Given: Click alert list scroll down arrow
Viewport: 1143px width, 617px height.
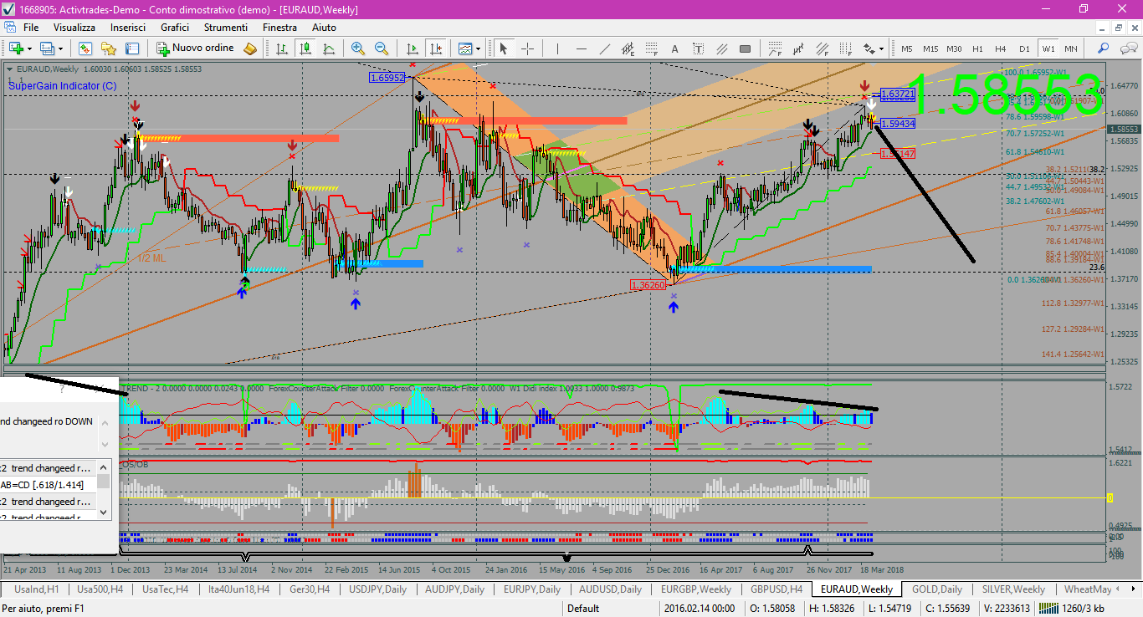Looking at the screenshot, I should (x=105, y=511).
